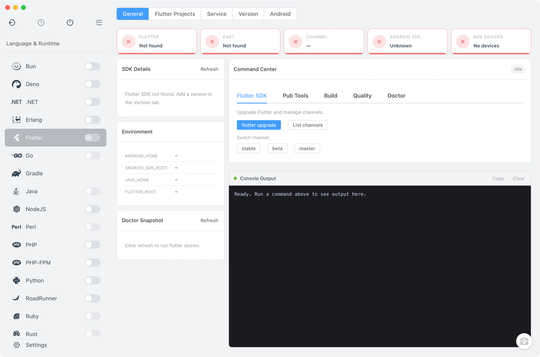
Task: Click the back arrow icon in sidebar header
Action: pos(12,22)
